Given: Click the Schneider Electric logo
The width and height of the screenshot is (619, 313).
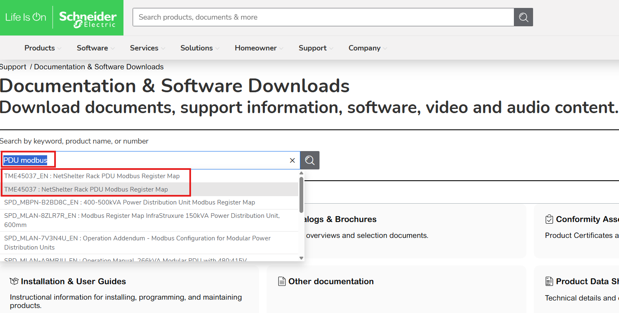Looking at the screenshot, I should point(88,19).
